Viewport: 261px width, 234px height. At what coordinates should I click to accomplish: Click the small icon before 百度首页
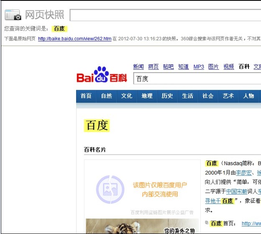pyautogui.click(x=207, y=223)
